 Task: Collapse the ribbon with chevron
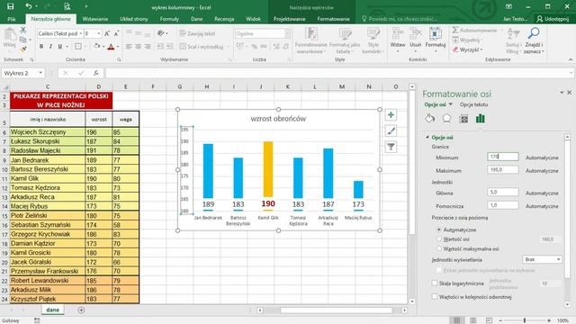570,59
